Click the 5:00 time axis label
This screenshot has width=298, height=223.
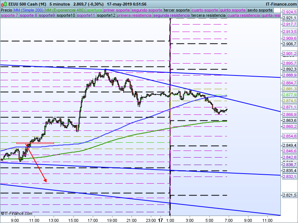point(209,220)
